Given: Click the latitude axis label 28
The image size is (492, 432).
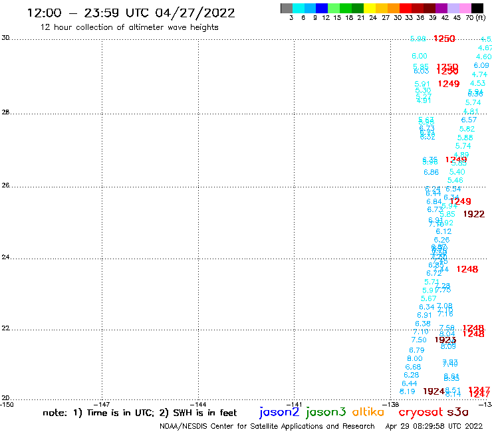Looking at the screenshot, I should pyautogui.click(x=5, y=112).
